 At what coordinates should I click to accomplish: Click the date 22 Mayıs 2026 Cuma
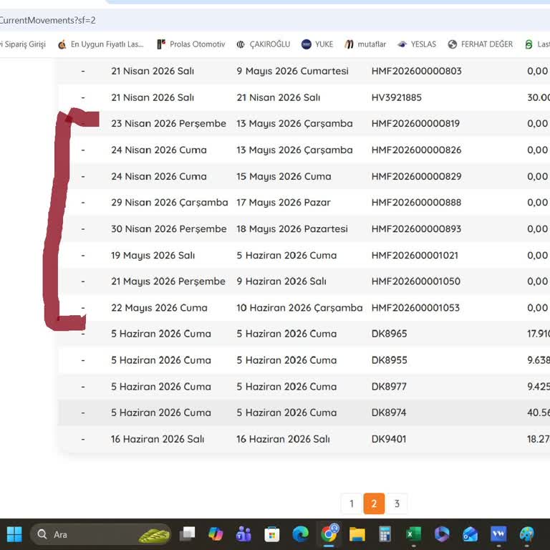(159, 308)
